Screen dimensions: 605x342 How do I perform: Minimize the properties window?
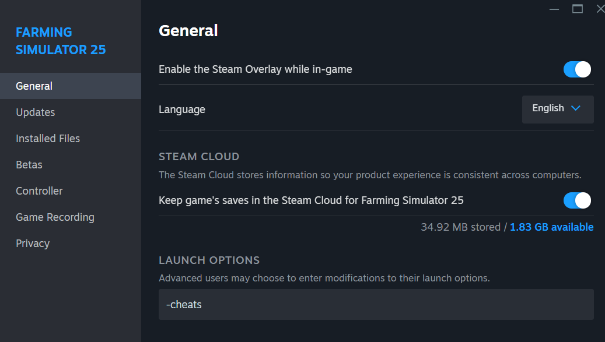pos(553,9)
